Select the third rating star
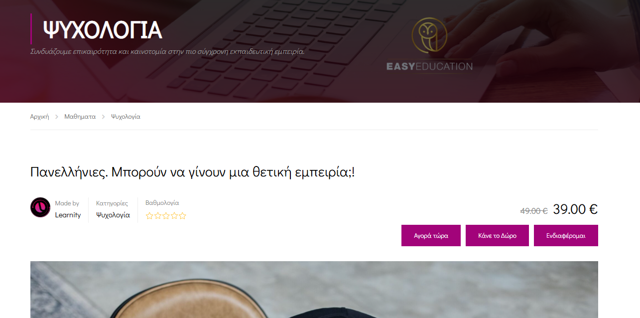Image resolution: width=640 pixels, height=318 pixels. point(166,216)
